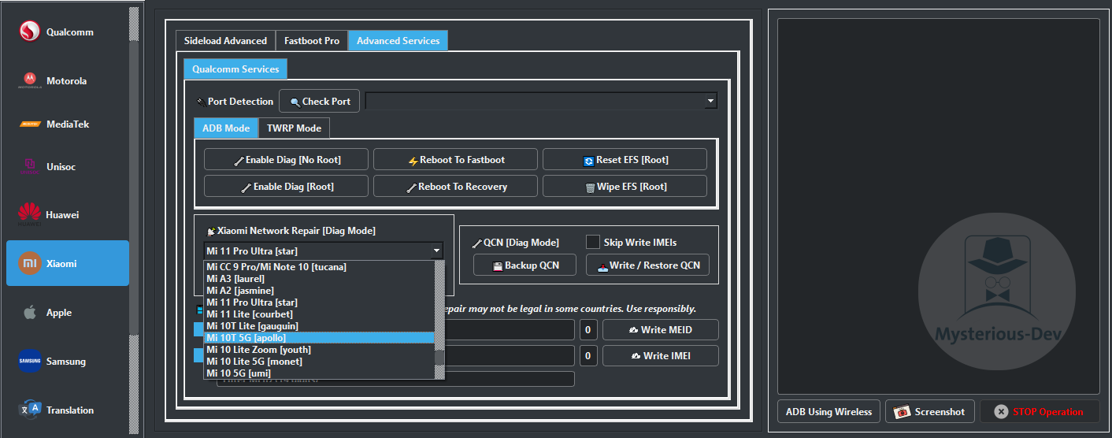Open the Fastboot Pro tab
The image size is (1112, 438).
click(x=312, y=41)
